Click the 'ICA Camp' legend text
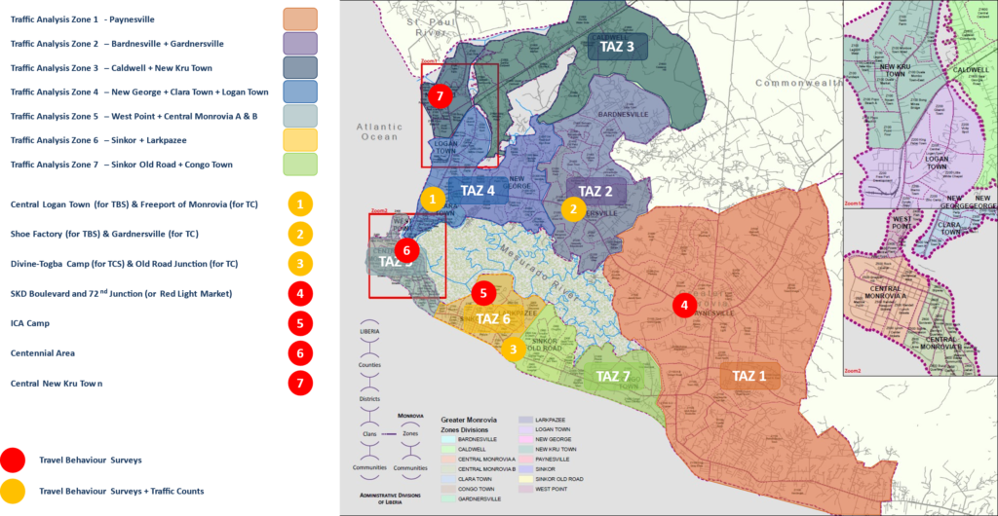The image size is (998, 516). tap(29, 323)
